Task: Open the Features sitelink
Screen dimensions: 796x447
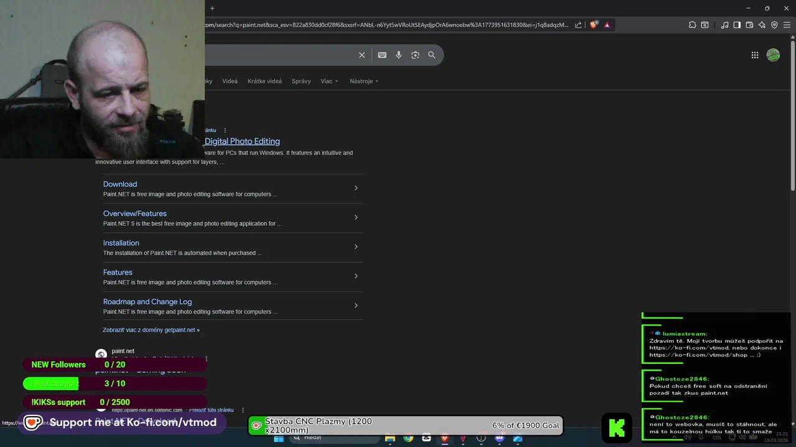Action: pyautogui.click(x=118, y=273)
